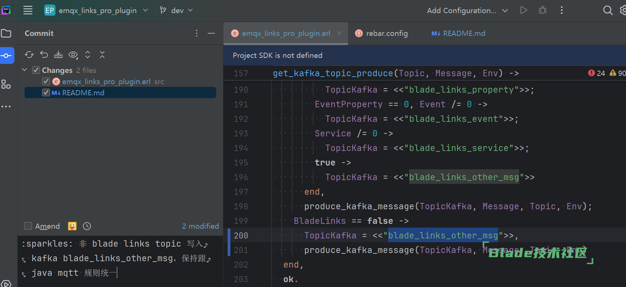Image resolution: width=626 pixels, height=287 pixels.
Task: Click the Rollback changes icon
Action: click(x=44, y=55)
